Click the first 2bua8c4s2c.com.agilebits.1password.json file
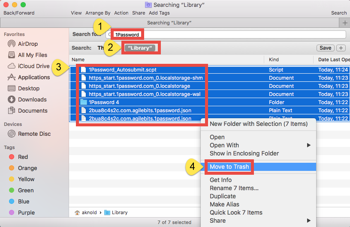Viewport: 350px width, 227px height. coord(140,111)
